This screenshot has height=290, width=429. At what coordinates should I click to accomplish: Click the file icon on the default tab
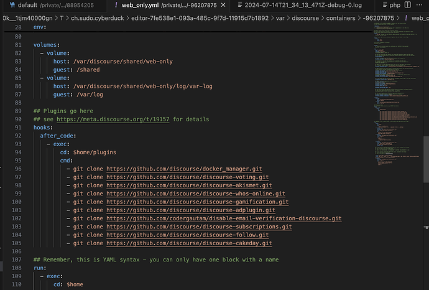12,5
